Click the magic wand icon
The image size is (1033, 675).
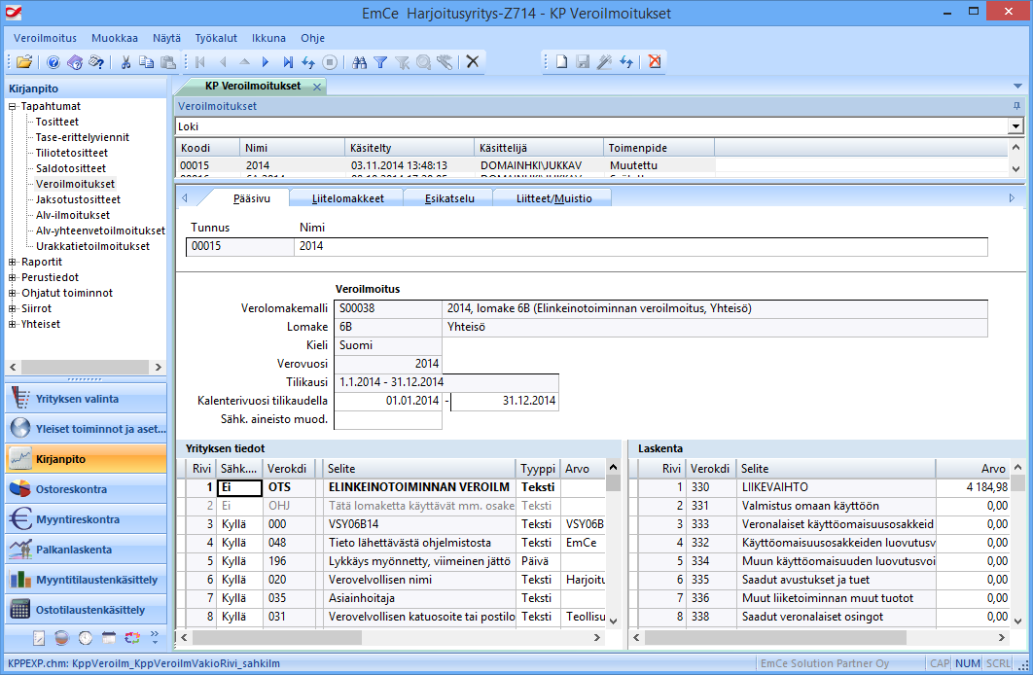(x=604, y=62)
